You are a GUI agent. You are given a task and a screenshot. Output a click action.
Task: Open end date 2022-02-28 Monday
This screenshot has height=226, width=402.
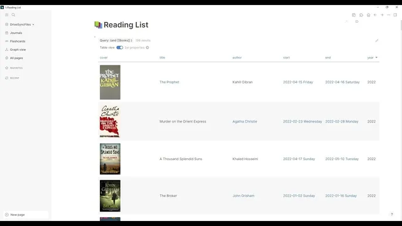point(342,121)
